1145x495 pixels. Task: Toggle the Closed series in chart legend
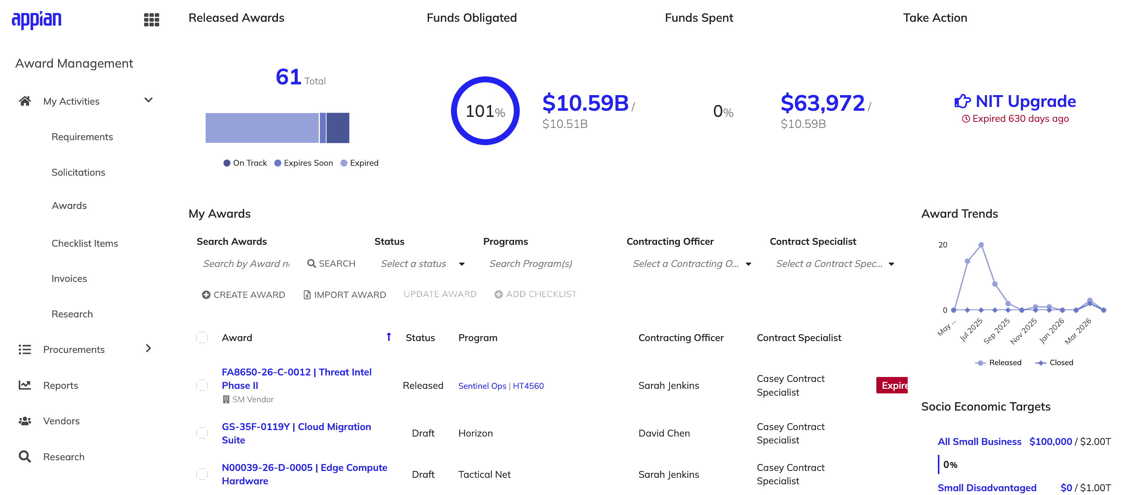[x=1054, y=362]
